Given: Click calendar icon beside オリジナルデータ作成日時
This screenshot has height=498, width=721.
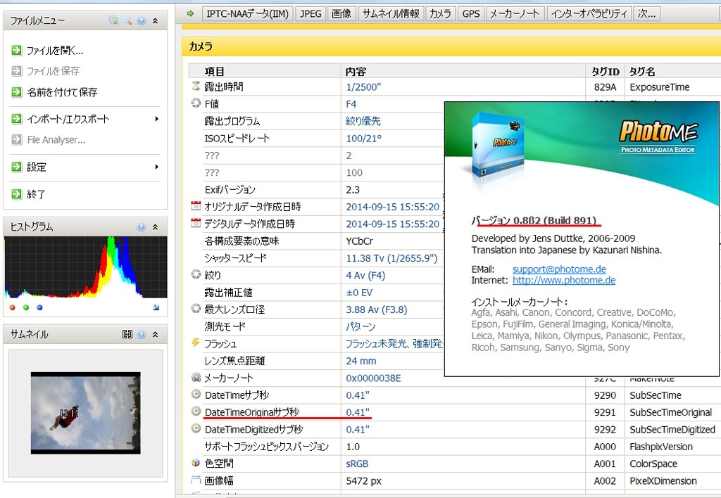Looking at the screenshot, I should [196, 206].
